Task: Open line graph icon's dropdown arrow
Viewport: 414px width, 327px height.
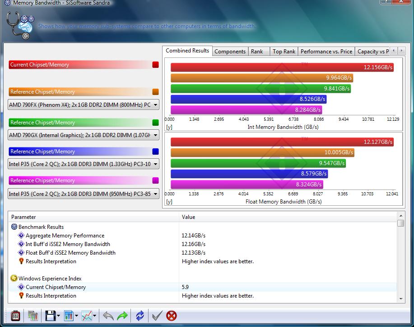Action: pyautogui.click(x=94, y=316)
